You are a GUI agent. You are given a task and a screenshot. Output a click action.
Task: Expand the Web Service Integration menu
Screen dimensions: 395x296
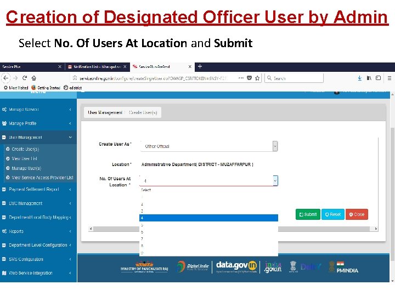click(38, 273)
